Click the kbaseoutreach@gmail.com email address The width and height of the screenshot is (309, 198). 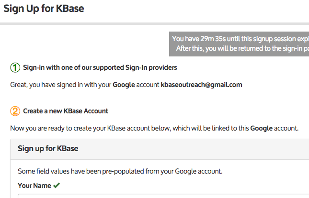(201, 85)
